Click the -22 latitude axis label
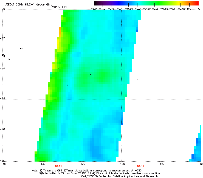 point(2,38)
